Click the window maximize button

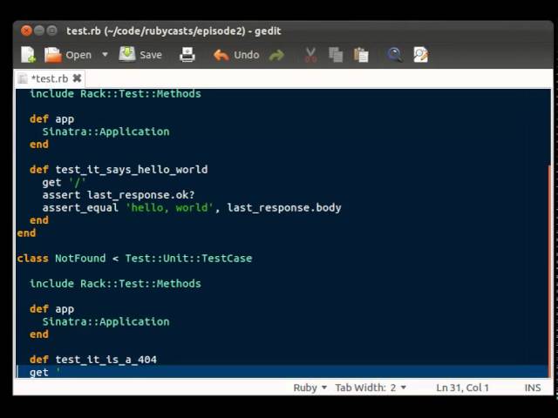pyautogui.click(x=52, y=31)
